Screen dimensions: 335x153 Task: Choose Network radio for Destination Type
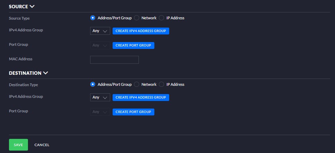136,84
